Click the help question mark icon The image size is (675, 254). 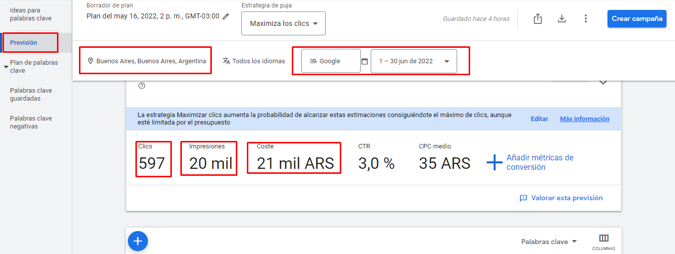(142, 86)
